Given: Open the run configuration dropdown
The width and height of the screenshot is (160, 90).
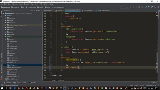Looking at the screenshot, I should click(124, 7).
